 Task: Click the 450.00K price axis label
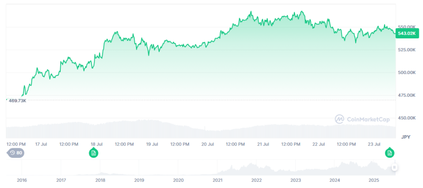click(407, 118)
